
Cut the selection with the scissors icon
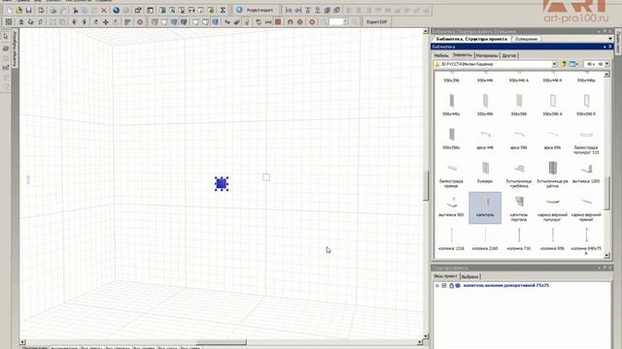coord(75,11)
